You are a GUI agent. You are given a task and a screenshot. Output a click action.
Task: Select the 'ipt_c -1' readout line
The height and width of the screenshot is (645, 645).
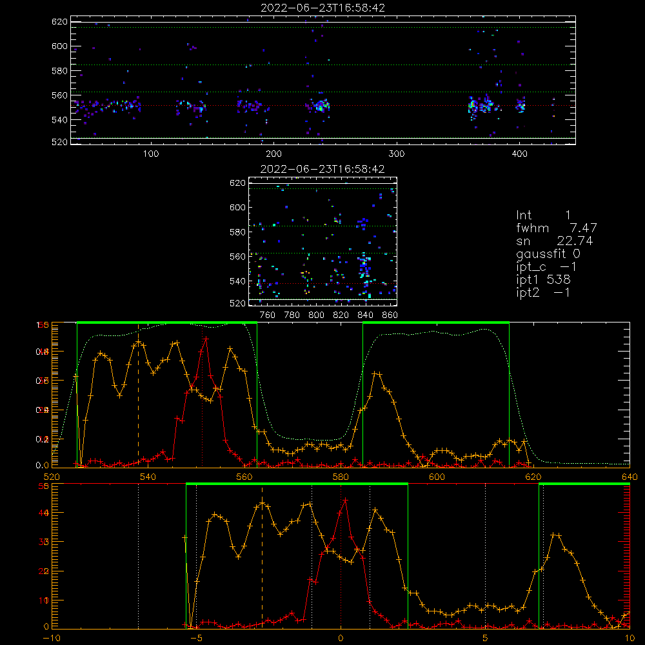(x=546, y=267)
